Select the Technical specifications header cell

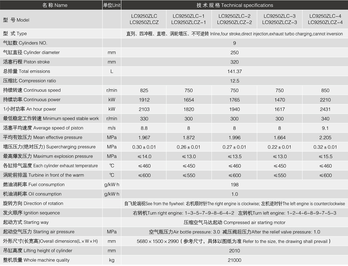[x=235, y=5]
